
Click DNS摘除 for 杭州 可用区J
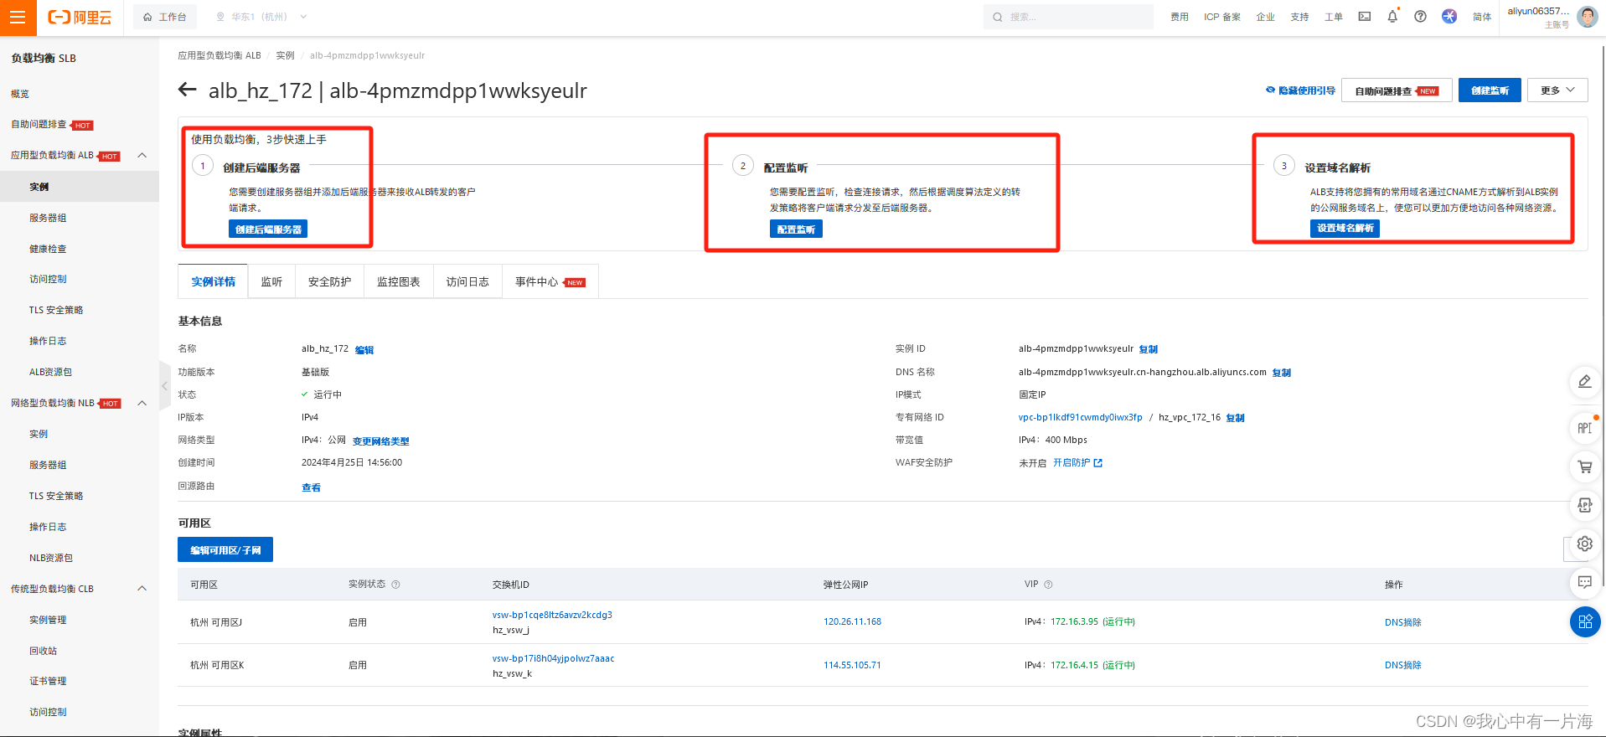click(x=1402, y=622)
